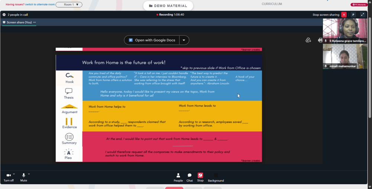Click the 'A hook of your choice....' text
The height and width of the screenshot is (189, 372).
click(245, 78)
